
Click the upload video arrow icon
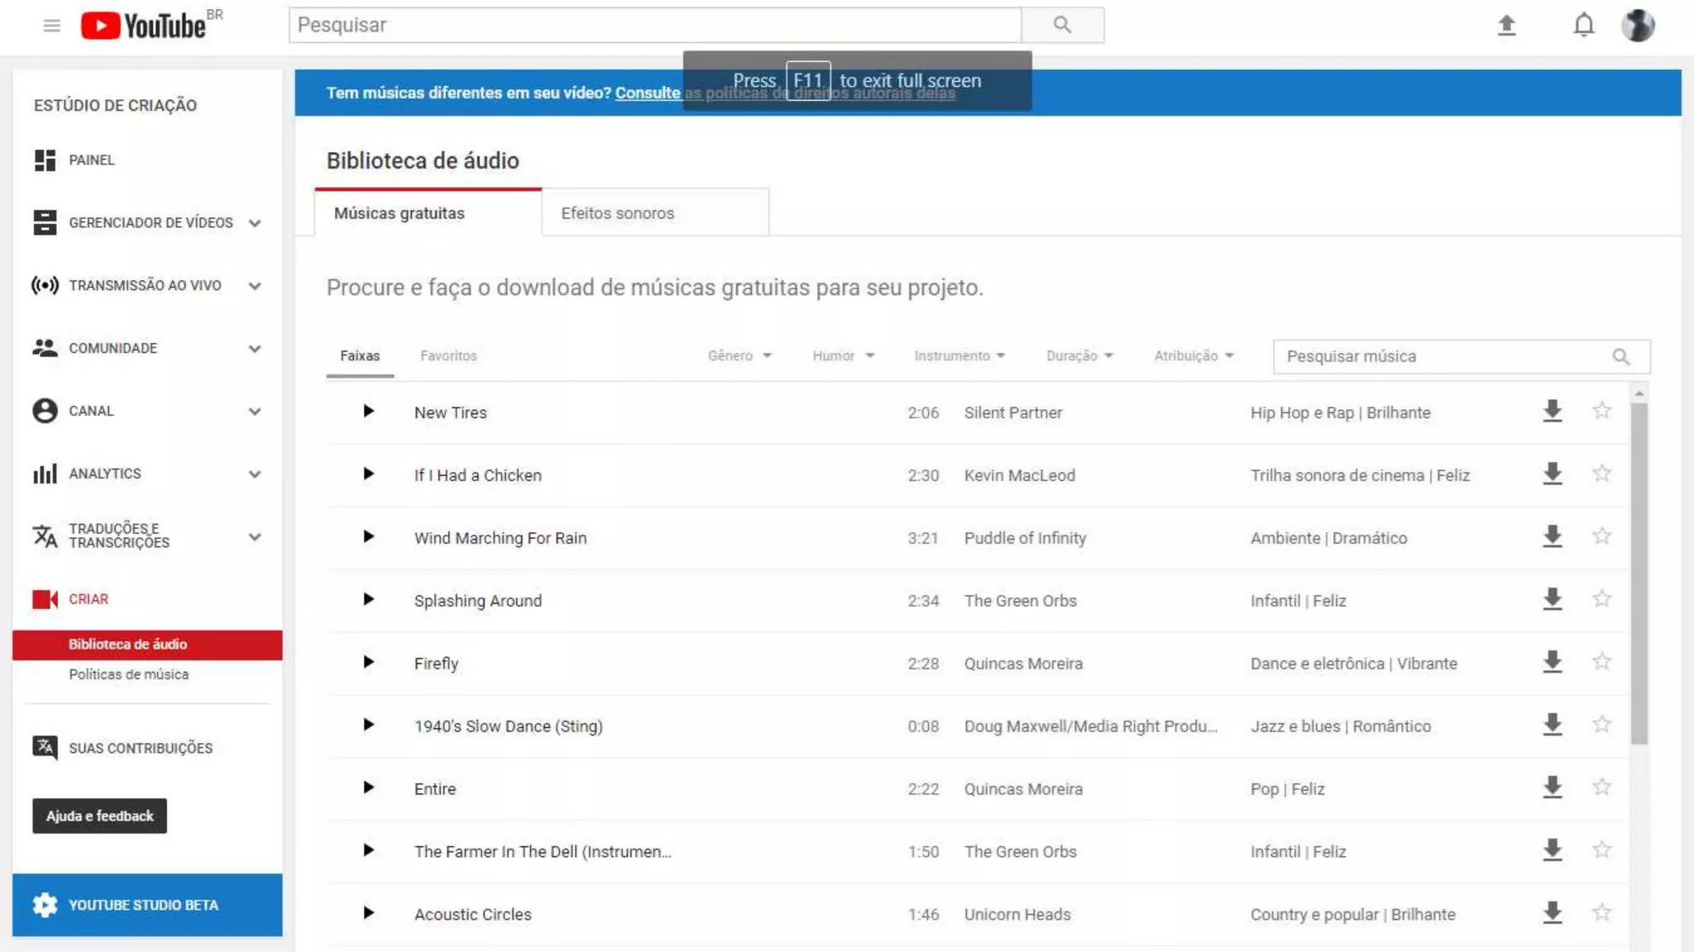tap(1506, 26)
